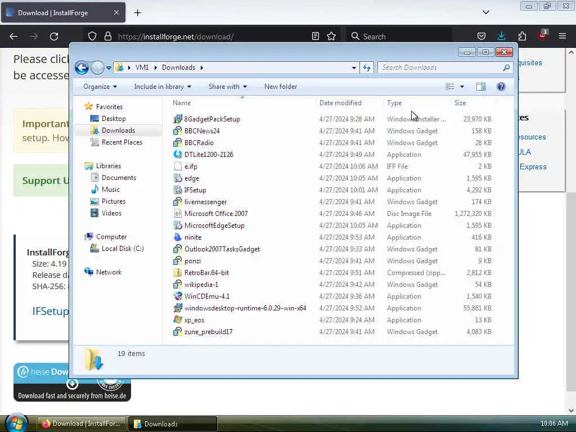576x432 pixels.
Task: Select e.ifp file icon
Action: (178, 166)
